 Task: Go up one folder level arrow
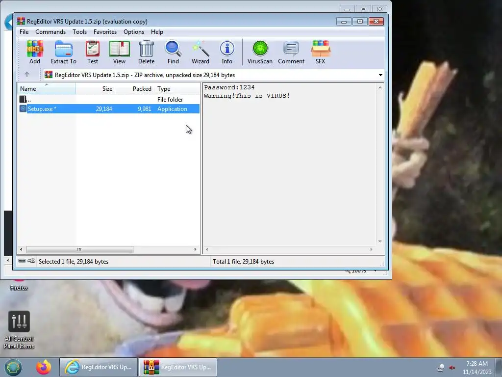[x=27, y=75]
